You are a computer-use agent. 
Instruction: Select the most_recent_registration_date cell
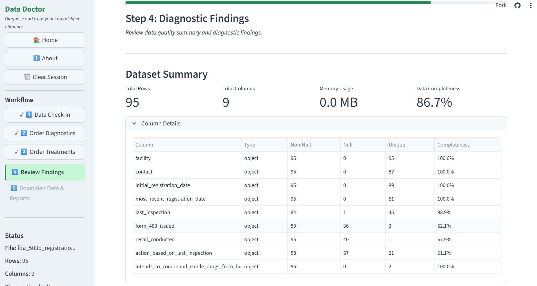pyautogui.click(x=186, y=199)
